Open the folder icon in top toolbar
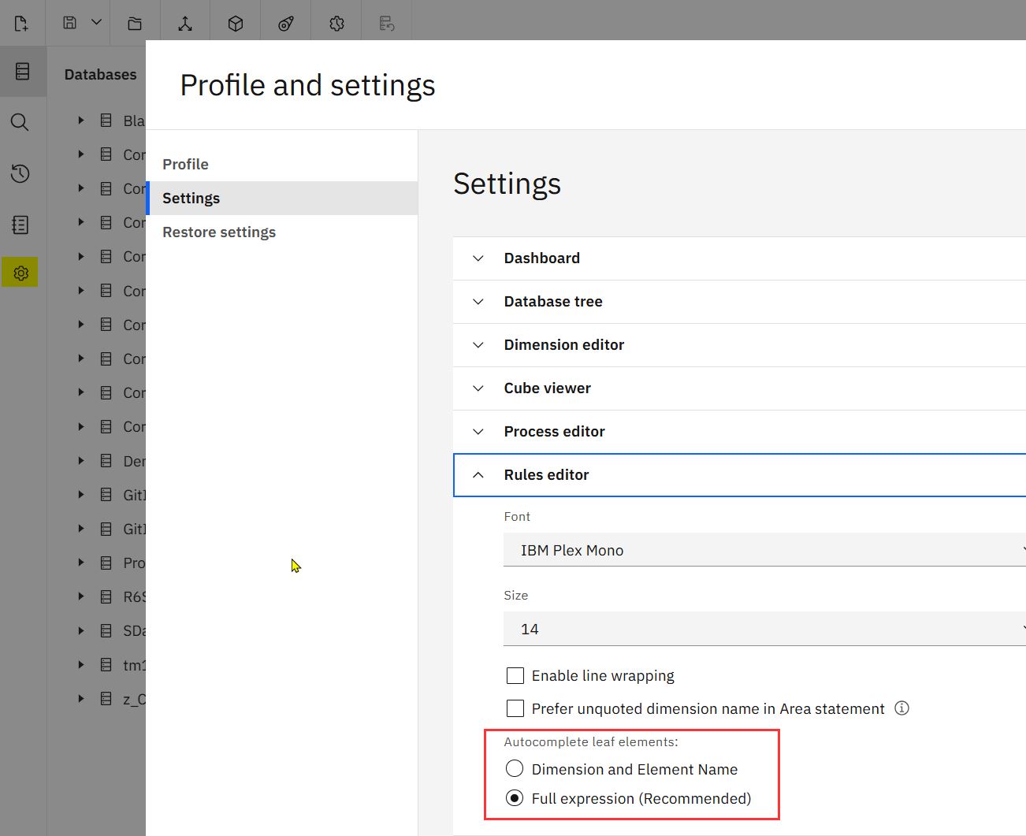 tap(135, 23)
